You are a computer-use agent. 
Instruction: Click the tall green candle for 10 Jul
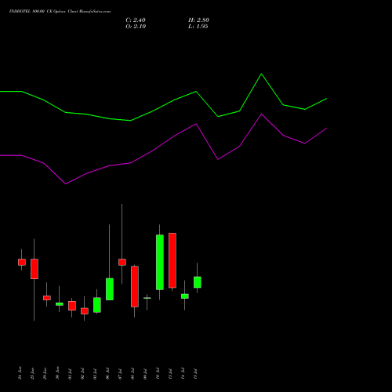point(160,262)
